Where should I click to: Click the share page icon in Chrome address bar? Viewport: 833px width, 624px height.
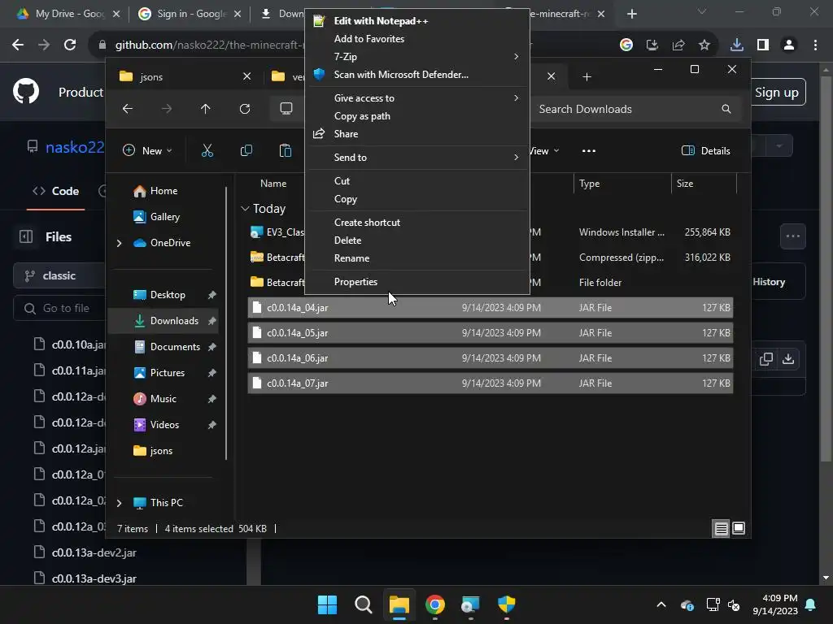pyautogui.click(x=678, y=45)
